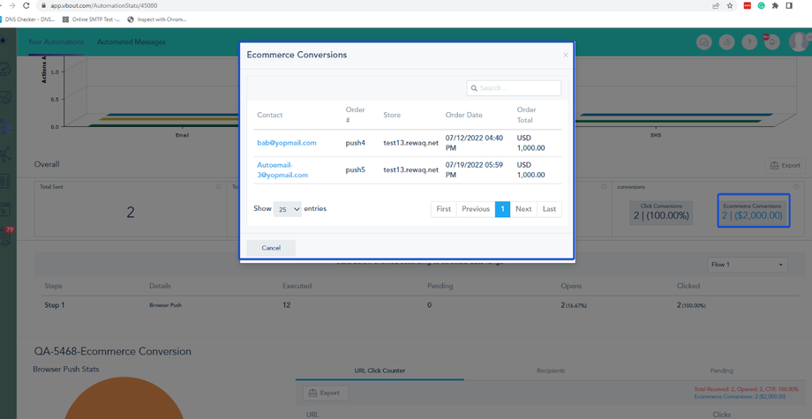Sort by Contact column header
812x419 pixels.
coord(270,115)
